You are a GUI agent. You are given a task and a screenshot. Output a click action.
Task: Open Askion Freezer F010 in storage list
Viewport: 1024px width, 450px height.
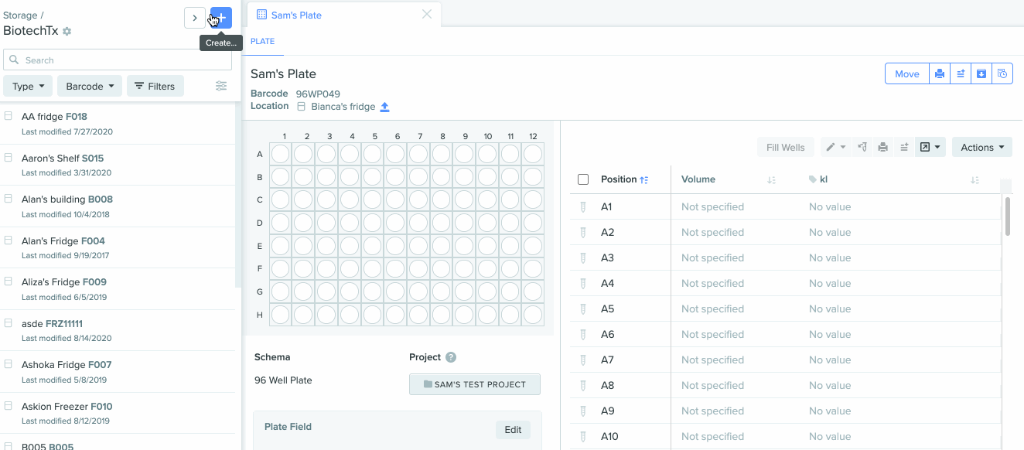tap(118, 413)
